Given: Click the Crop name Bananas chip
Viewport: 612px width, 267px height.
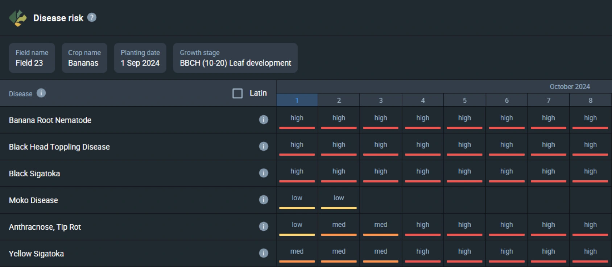Looking at the screenshot, I should pyautogui.click(x=84, y=58).
